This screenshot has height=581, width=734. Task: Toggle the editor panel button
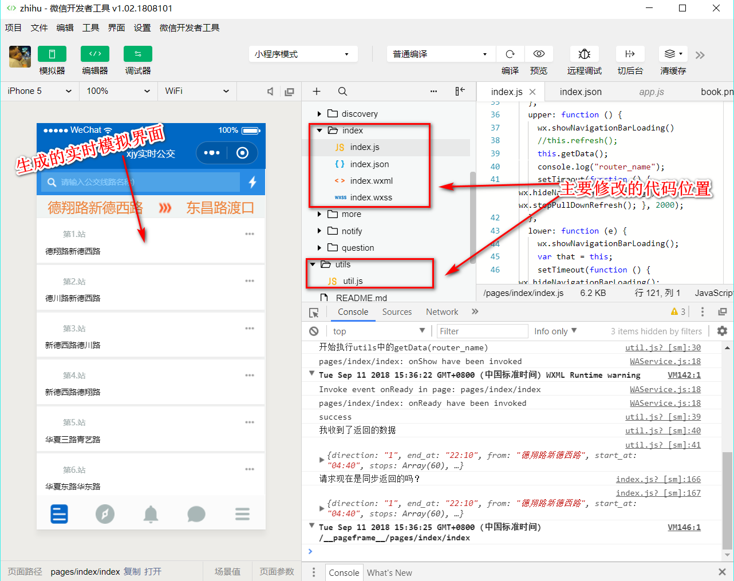[95, 54]
